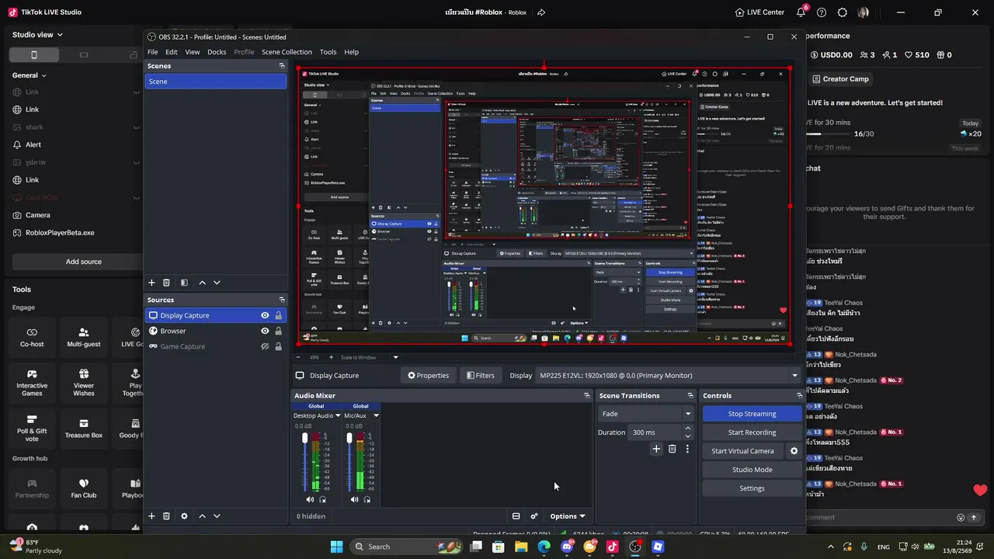
Task: Open the preview scaling dropdown arrow
Action: (x=395, y=357)
